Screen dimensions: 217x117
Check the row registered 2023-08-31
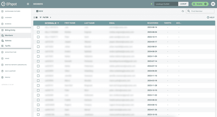pos(38,47)
